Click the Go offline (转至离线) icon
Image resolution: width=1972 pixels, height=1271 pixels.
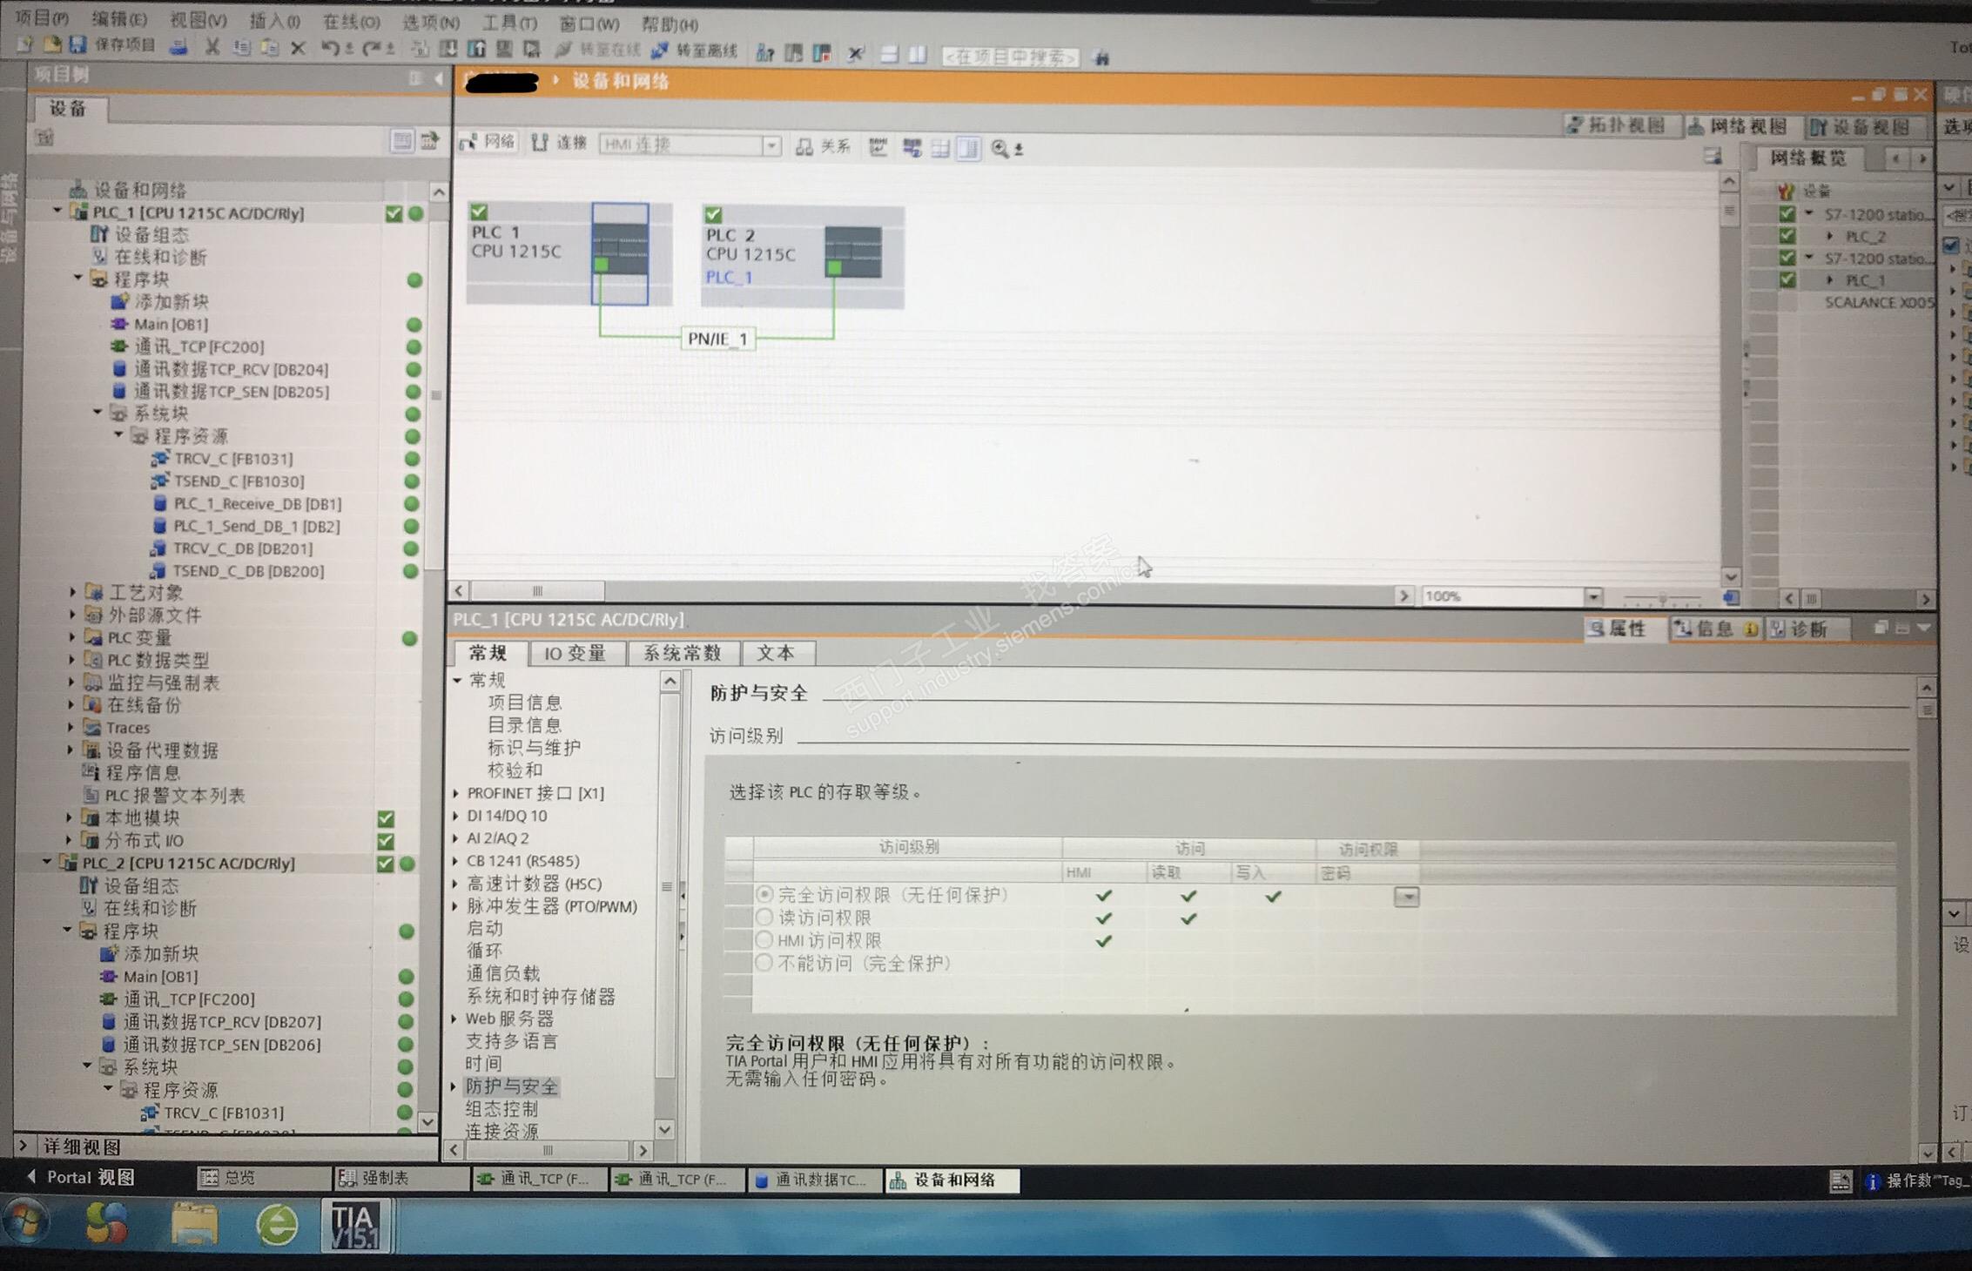click(660, 51)
